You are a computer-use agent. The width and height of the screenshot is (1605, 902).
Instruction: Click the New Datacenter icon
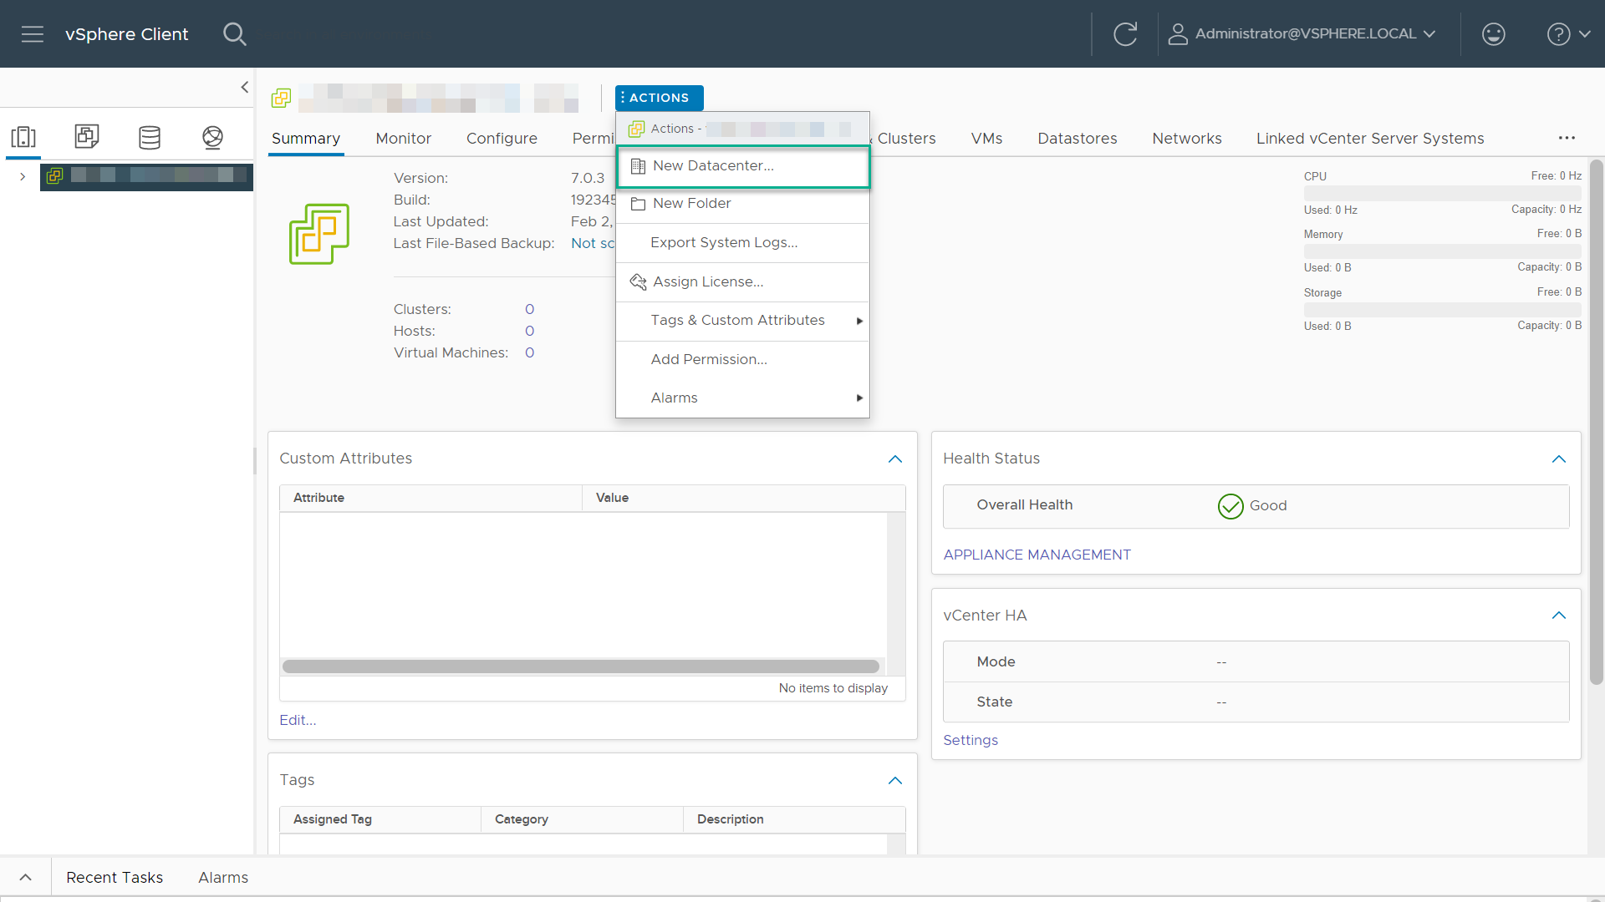pos(638,166)
